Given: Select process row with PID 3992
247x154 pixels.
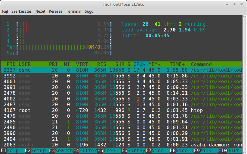Looking at the screenshot, I should pos(121,76).
